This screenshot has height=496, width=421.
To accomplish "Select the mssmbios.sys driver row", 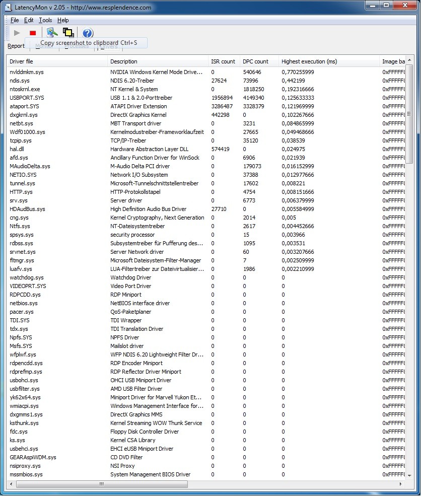I will [x=206, y=474].
